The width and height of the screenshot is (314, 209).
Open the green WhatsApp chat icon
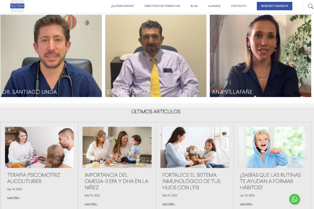(295, 199)
